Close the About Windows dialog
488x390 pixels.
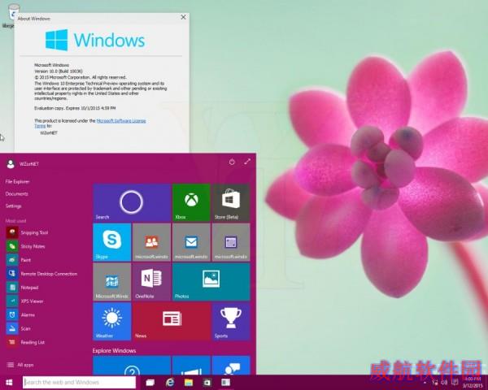click(x=183, y=17)
